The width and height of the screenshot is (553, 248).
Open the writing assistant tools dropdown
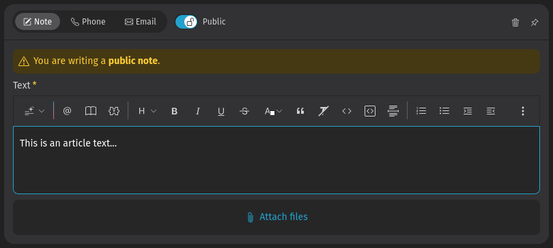(35, 111)
